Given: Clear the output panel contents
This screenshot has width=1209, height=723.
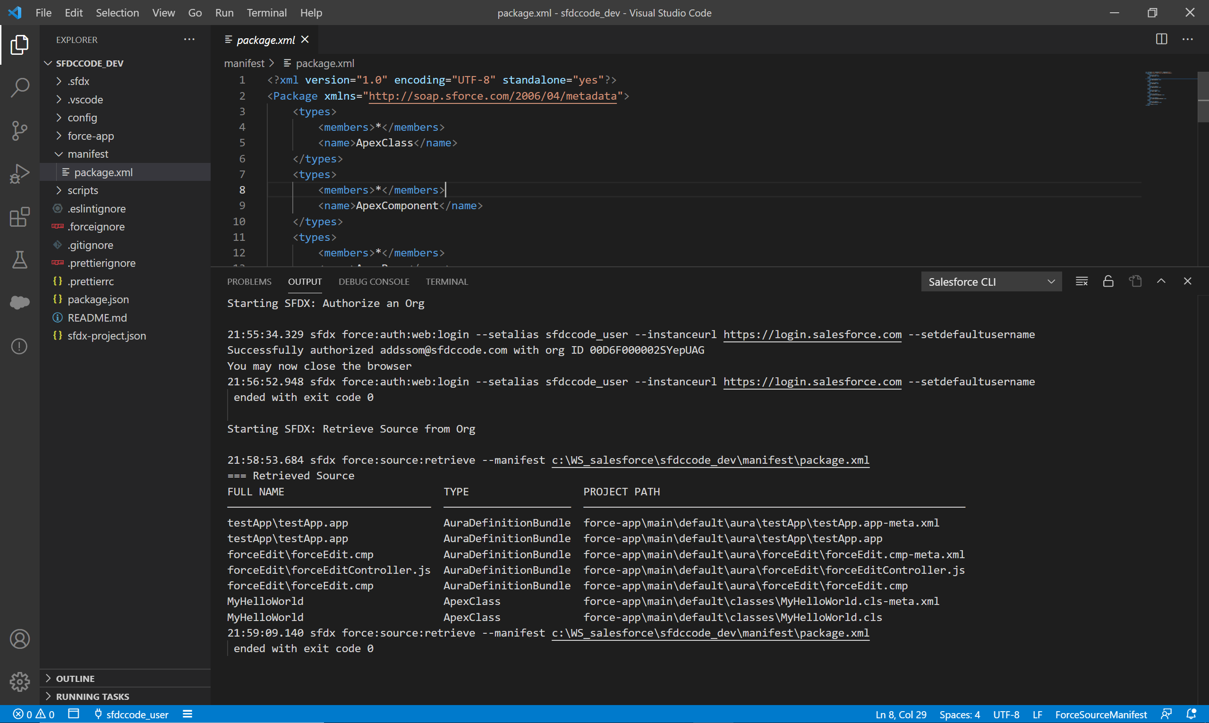Looking at the screenshot, I should (1081, 281).
